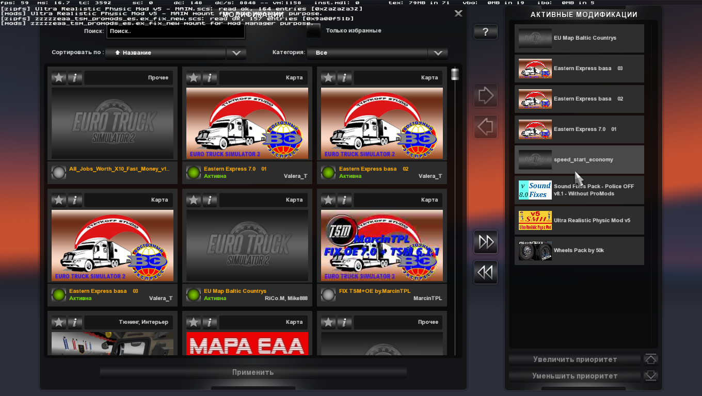702x396 pixels.
Task: Click the priority down arrow icon
Action: 651,376
